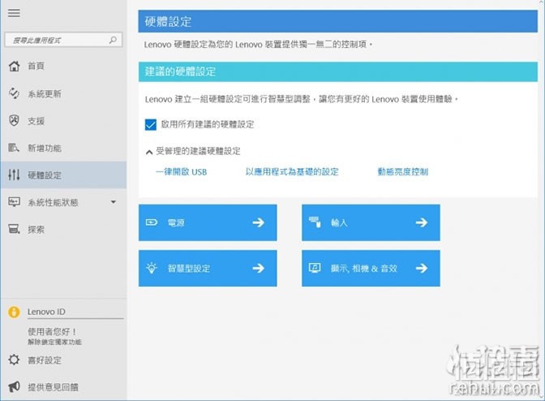Expand the 系統性能狀態 dropdown arrow
The image size is (545, 401).
114,201
